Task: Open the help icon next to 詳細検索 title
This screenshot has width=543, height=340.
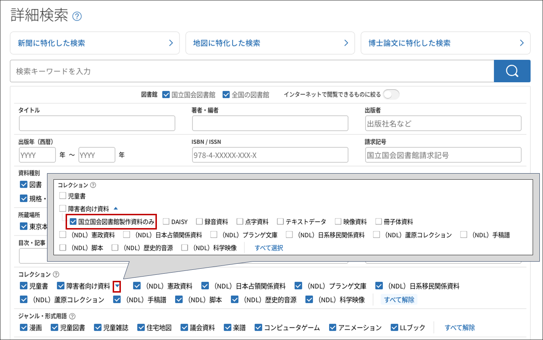Action: (x=77, y=16)
